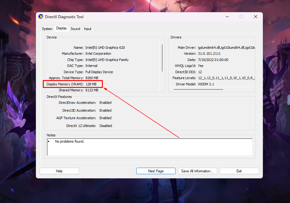Exit the DirectX Diagnostic Tool
Image resolution: width=290 pixels, height=203 pixels.
click(239, 171)
